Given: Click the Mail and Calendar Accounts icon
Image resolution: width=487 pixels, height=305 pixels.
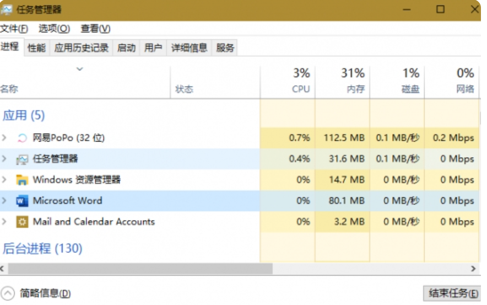Looking at the screenshot, I should 22,222.
